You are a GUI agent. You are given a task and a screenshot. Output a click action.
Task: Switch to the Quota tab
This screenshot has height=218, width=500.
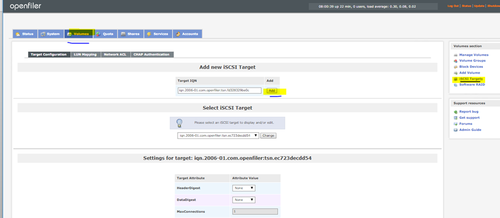pos(105,34)
